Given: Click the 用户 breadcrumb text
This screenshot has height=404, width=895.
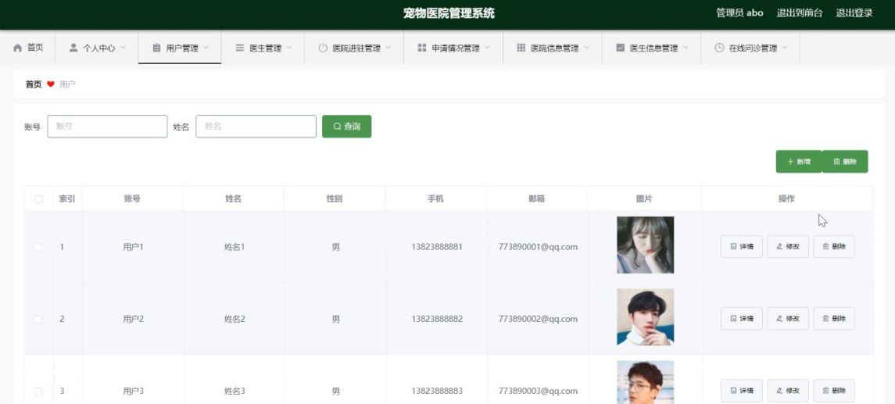Looking at the screenshot, I should (67, 84).
